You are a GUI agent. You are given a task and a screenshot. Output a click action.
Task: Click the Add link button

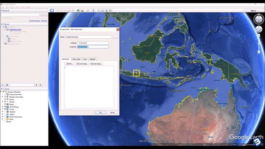click(69, 64)
